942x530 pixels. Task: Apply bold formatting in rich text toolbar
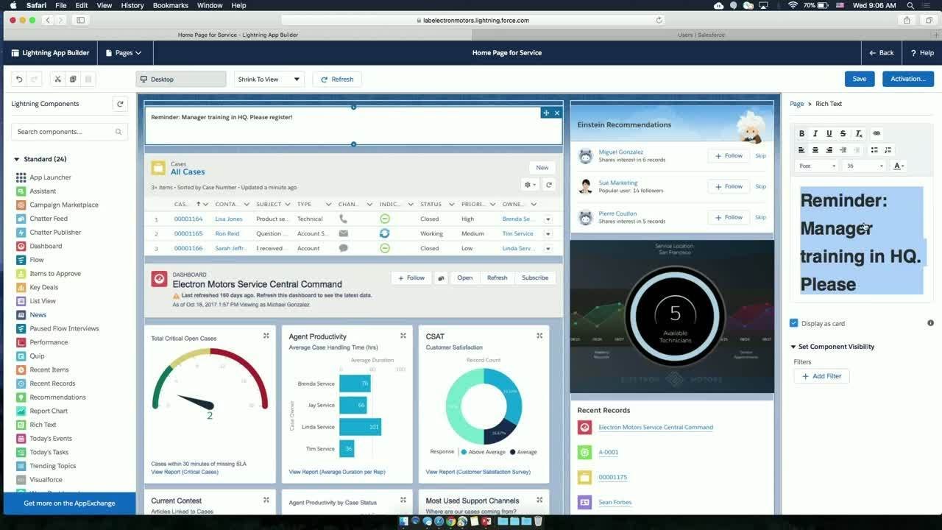point(802,133)
